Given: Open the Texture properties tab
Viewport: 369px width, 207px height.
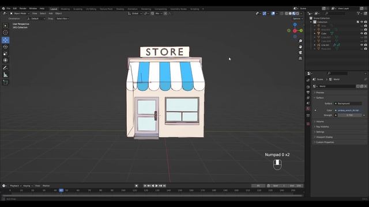Looking at the screenshot, I should 308,124.
